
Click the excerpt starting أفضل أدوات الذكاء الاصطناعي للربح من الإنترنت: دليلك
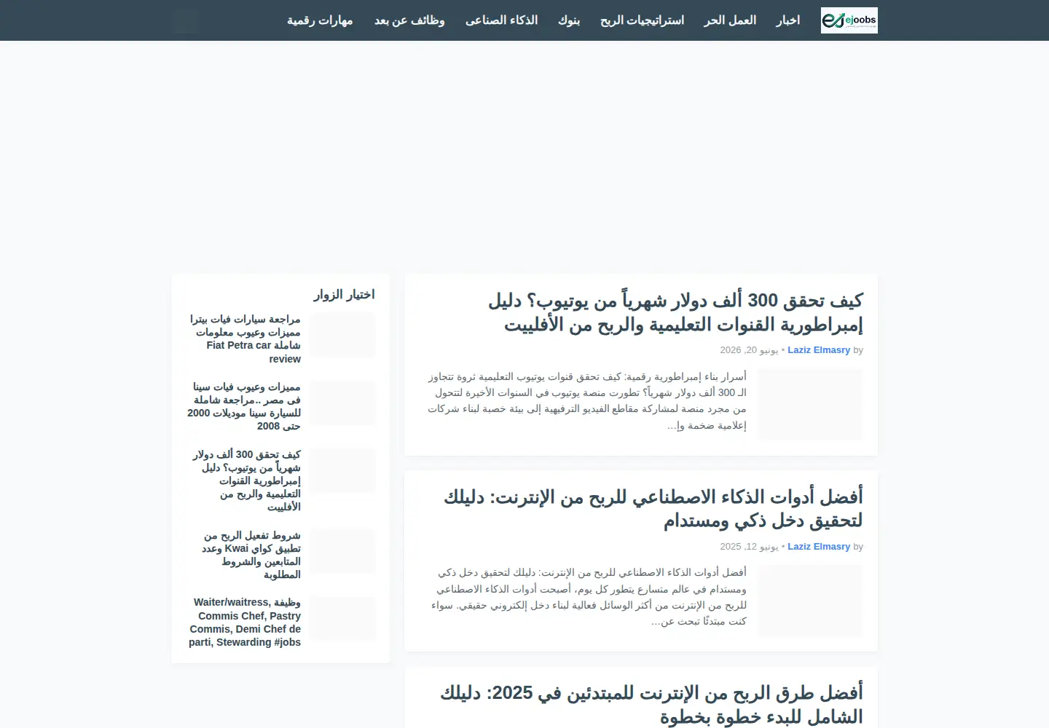point(589,597)
